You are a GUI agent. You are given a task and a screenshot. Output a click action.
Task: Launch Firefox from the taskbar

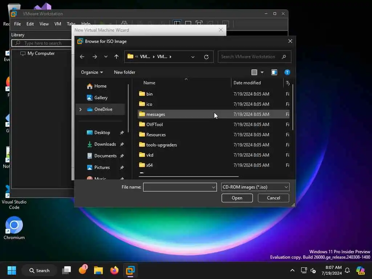point(114,270)
